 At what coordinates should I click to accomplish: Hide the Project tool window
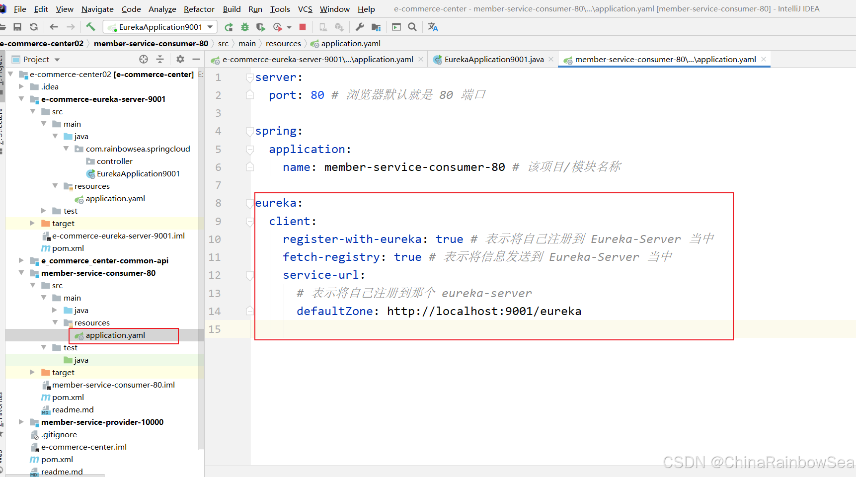(x=196, y=59)
